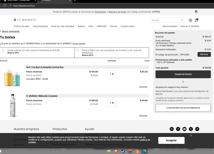Open the X (Twitter) social icon
Viewport: 214px width, 154px height.
point(191,129)
